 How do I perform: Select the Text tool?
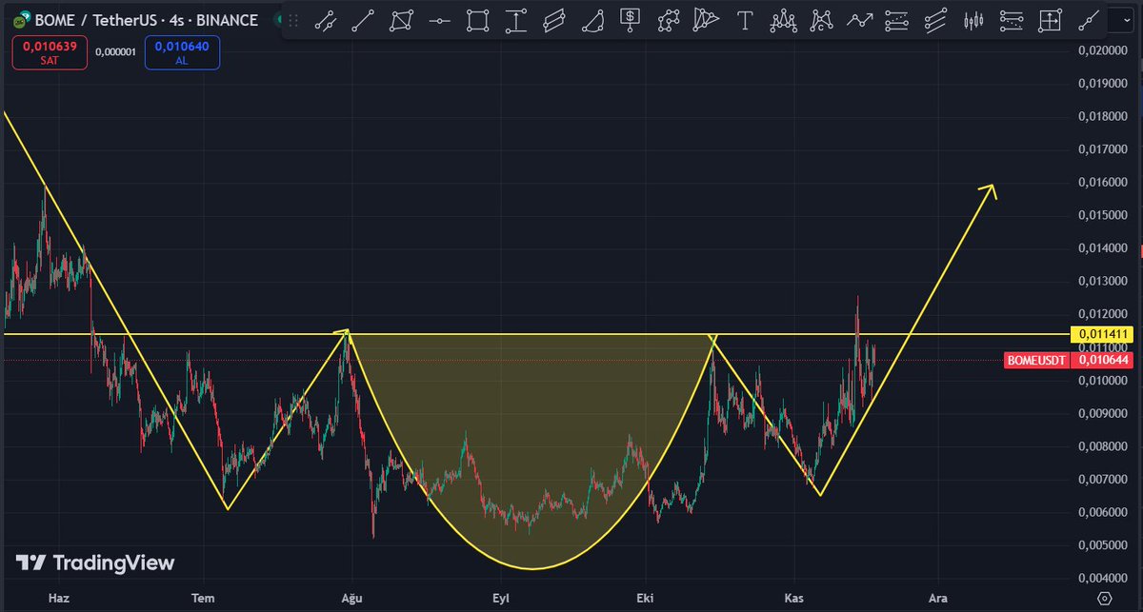(x=745, y=19)
